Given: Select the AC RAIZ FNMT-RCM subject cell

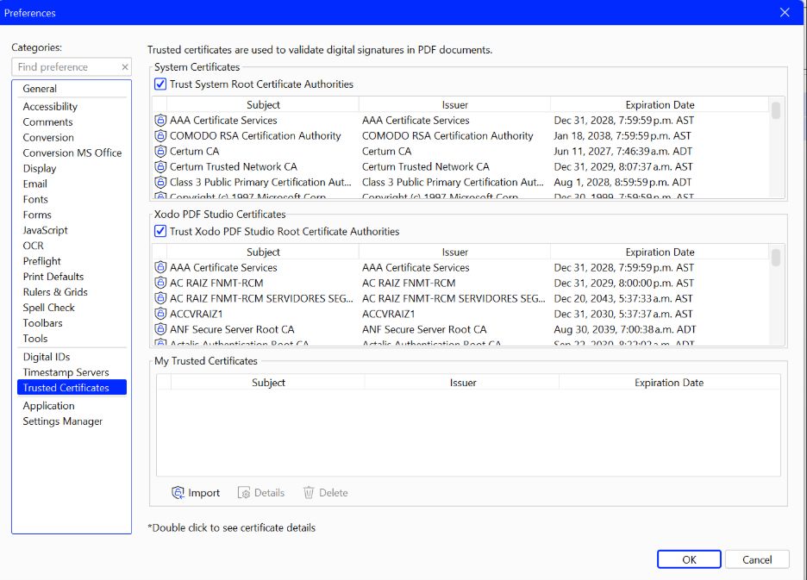Looking at the screenshot, I should pyautogui.click(x=216, y=283).
